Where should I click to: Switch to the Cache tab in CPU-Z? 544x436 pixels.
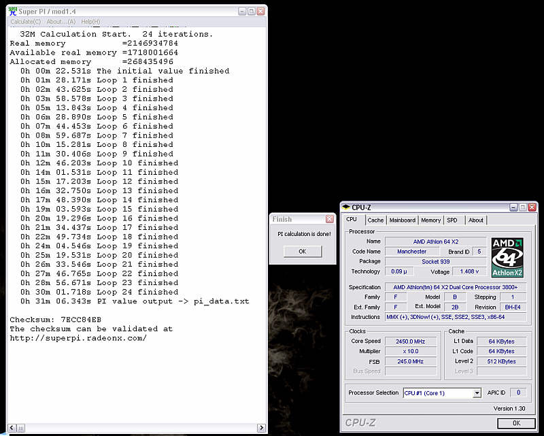click(x=375, y=220)
